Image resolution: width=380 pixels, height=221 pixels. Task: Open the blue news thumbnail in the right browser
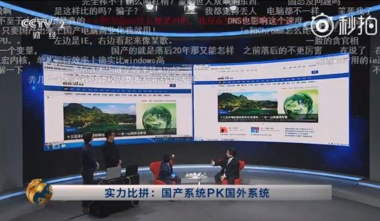(255, 130)
